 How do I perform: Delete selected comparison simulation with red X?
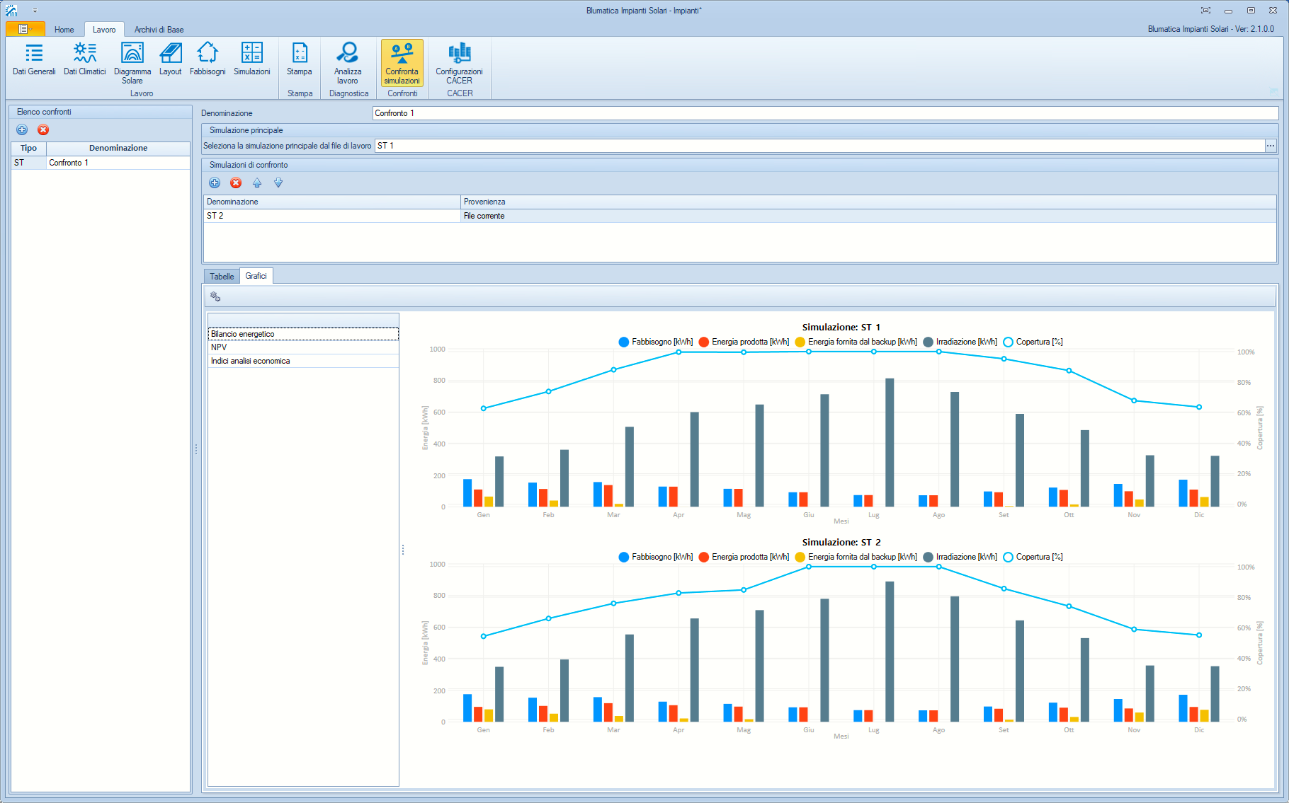236,183
